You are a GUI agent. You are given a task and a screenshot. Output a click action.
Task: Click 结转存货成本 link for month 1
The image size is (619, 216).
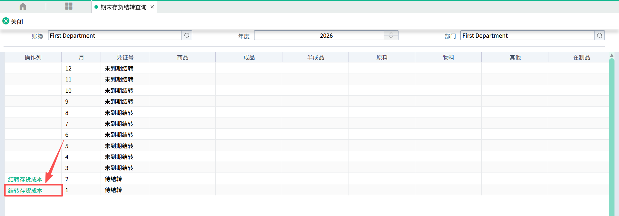point(25,191)
